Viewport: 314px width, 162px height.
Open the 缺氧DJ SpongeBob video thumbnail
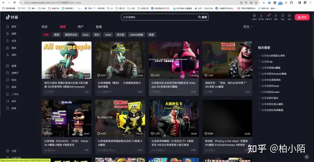click(120, 118)
